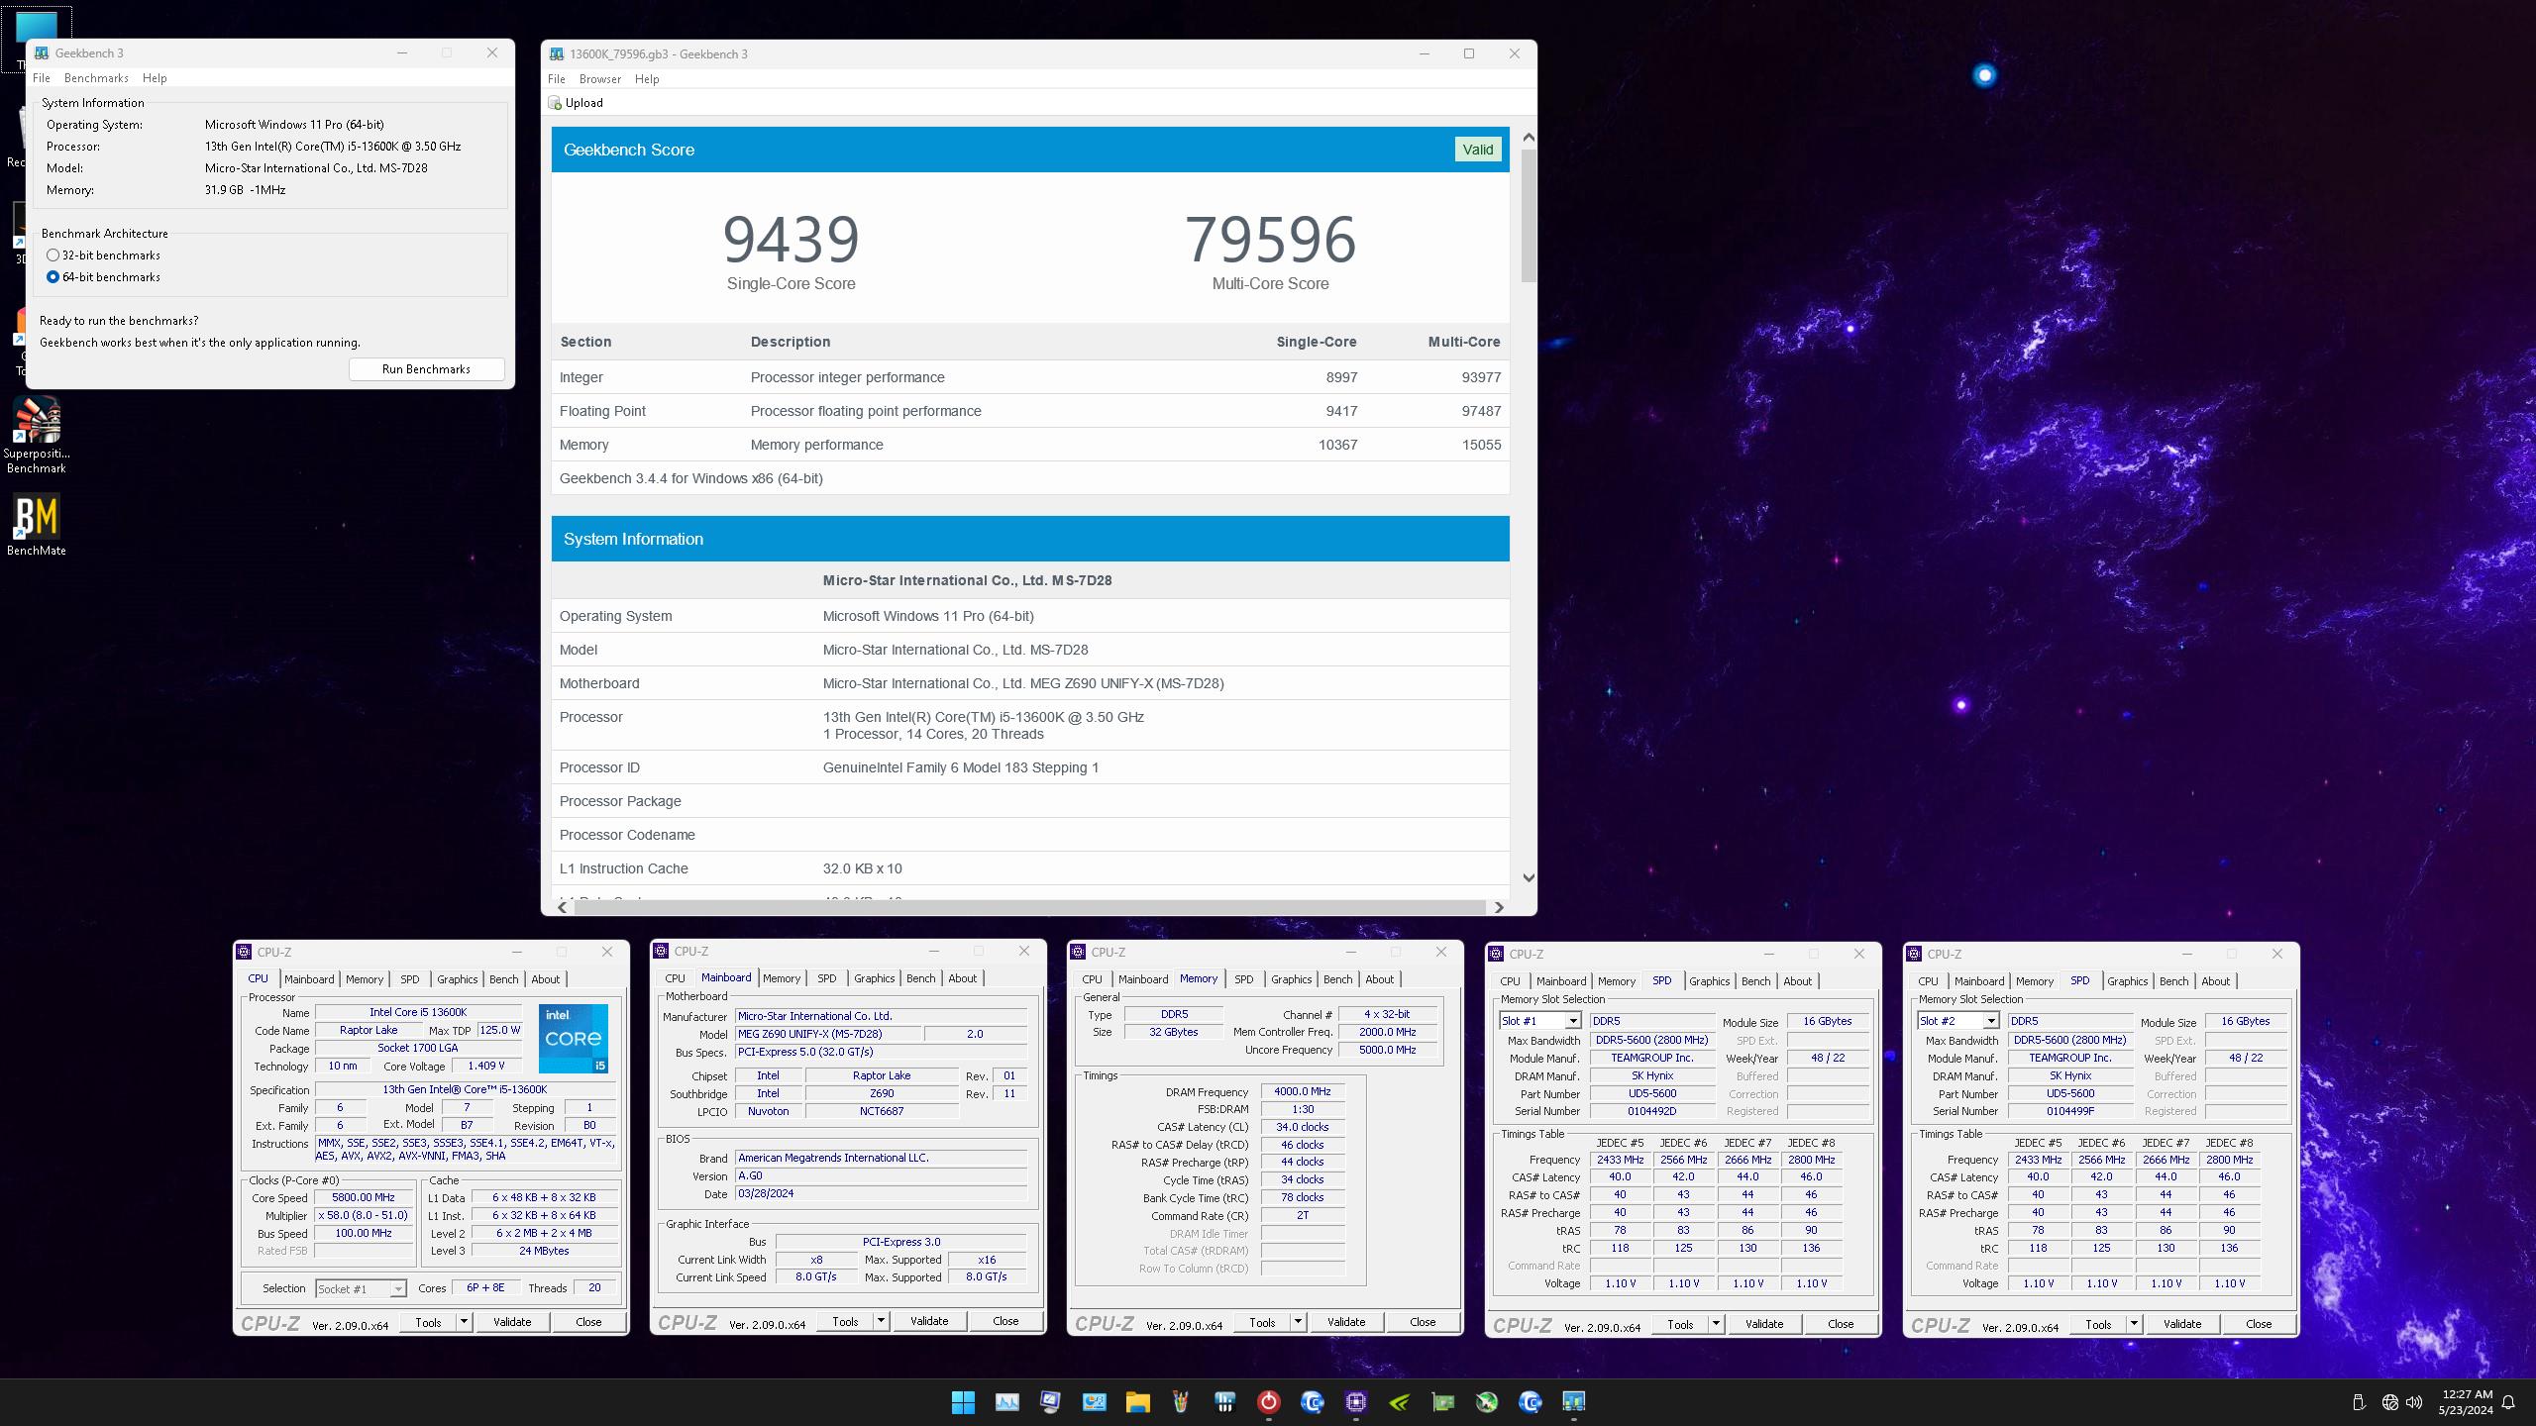2536x1426 pixels.
Task: Switch to SPD tab in CPU-Z Memory window
Action: [1243, 979]
